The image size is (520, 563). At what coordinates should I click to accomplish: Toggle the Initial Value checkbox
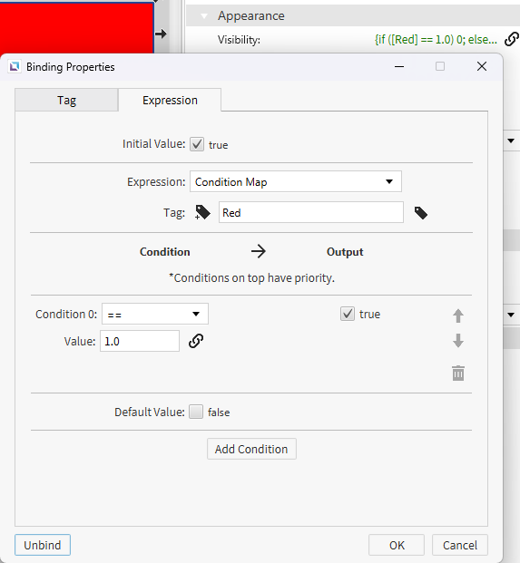tap(197, 144)
